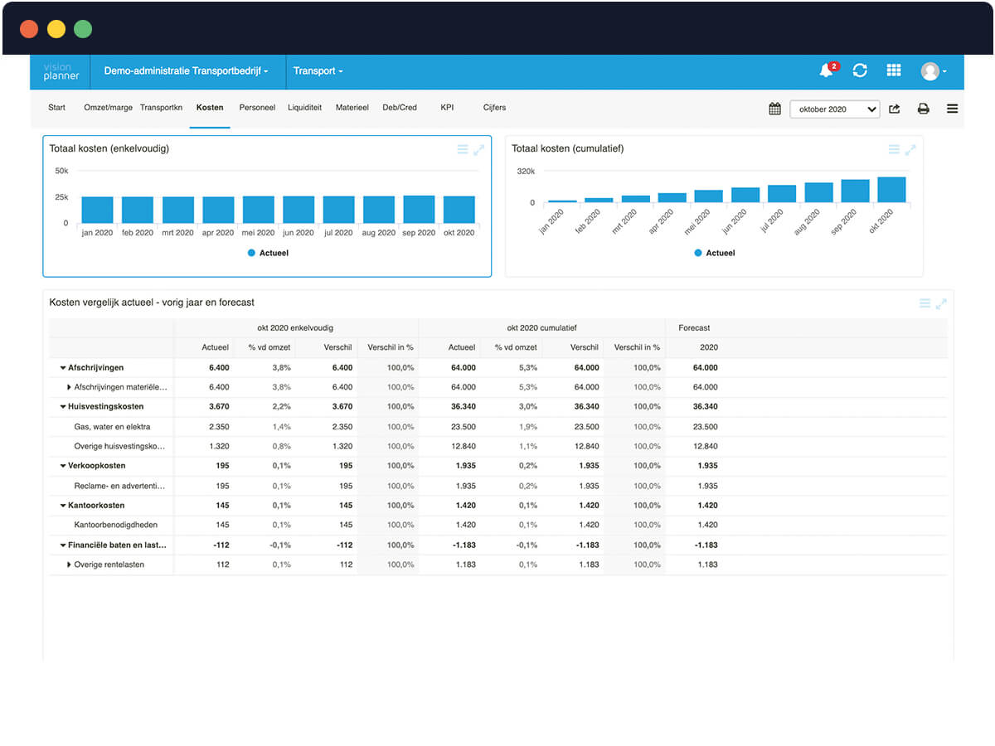Print the dashboard with the printer icon
995x746 pixels.
point(923,109)
